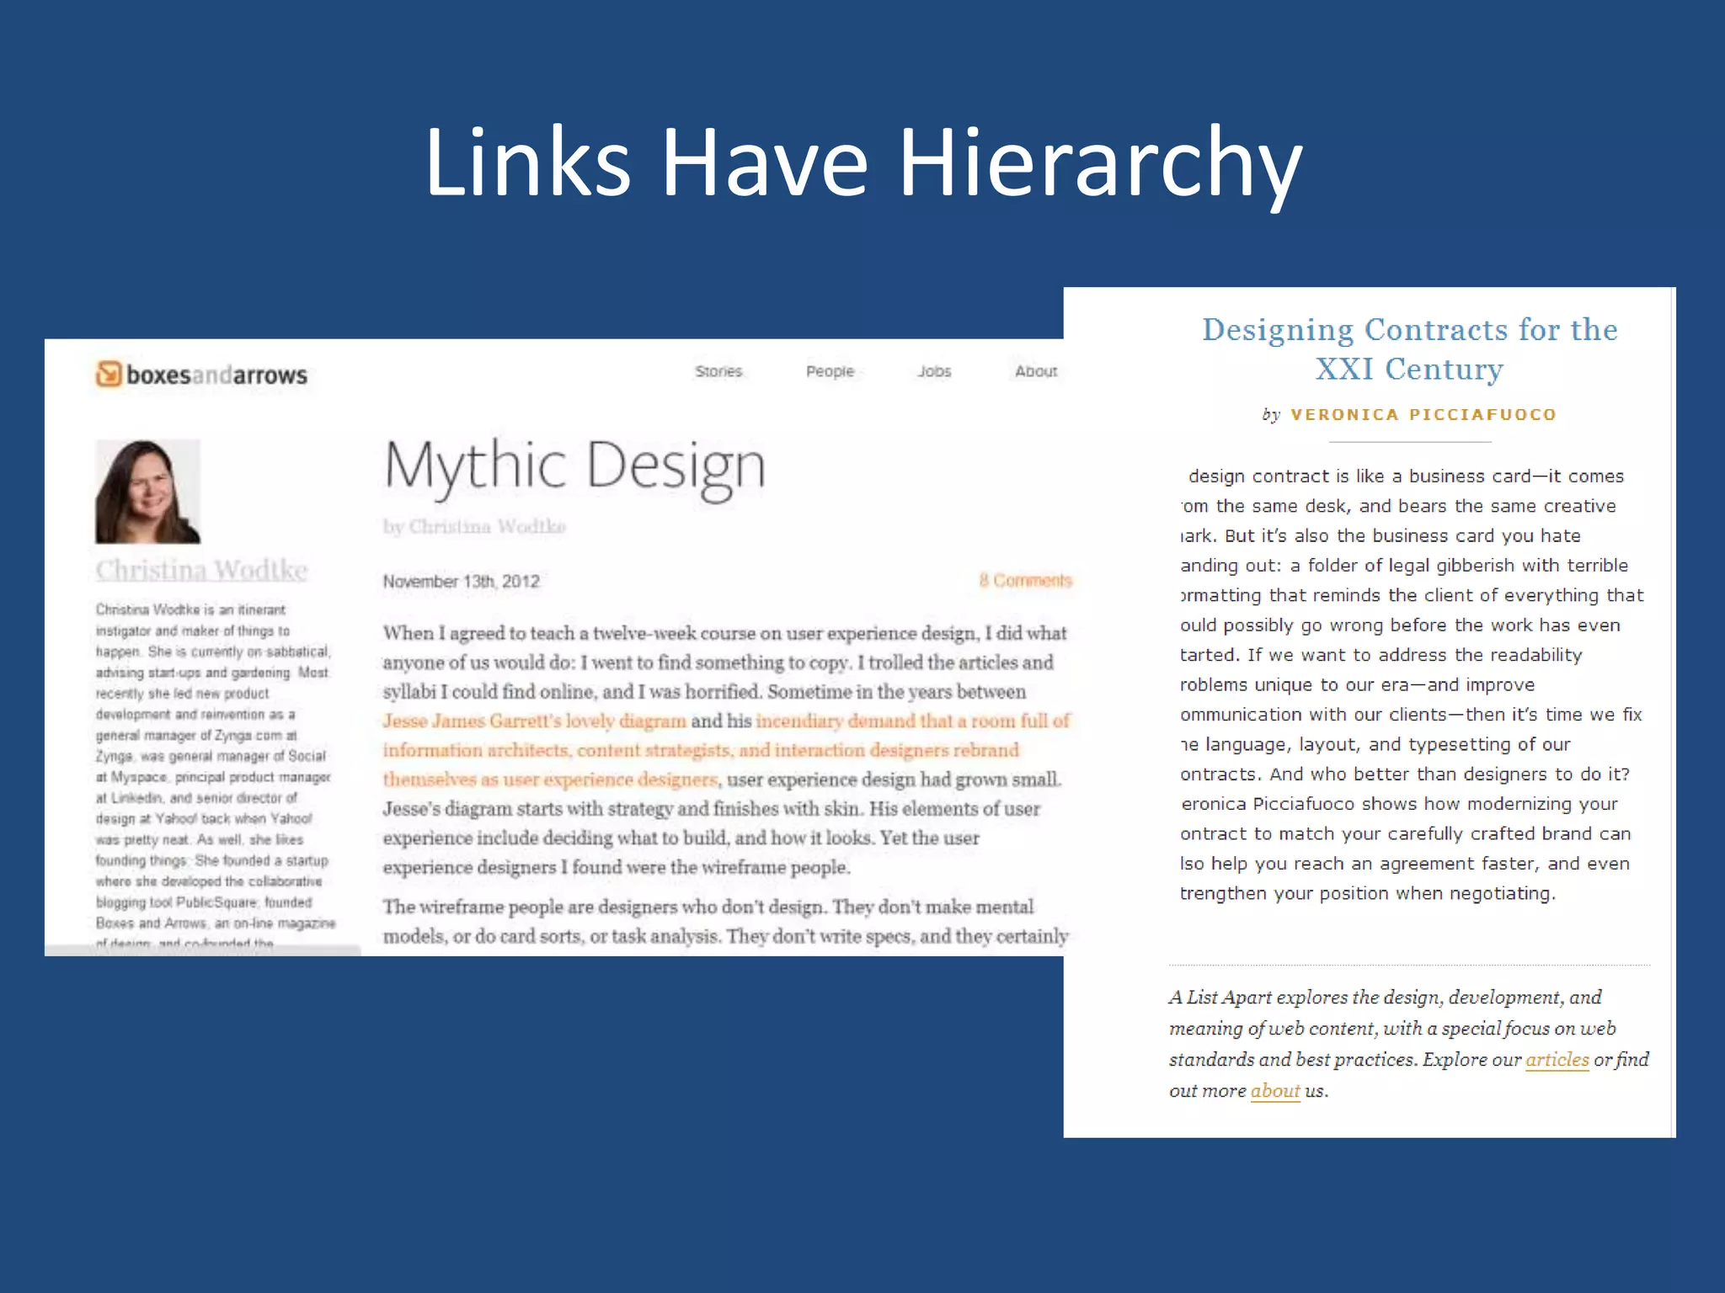The width and height of the screenshot is (1725, 1293).
Task: Click the Veronica Picciafuoco author link
Action: pyautogui.click(x=1423, y=414)
